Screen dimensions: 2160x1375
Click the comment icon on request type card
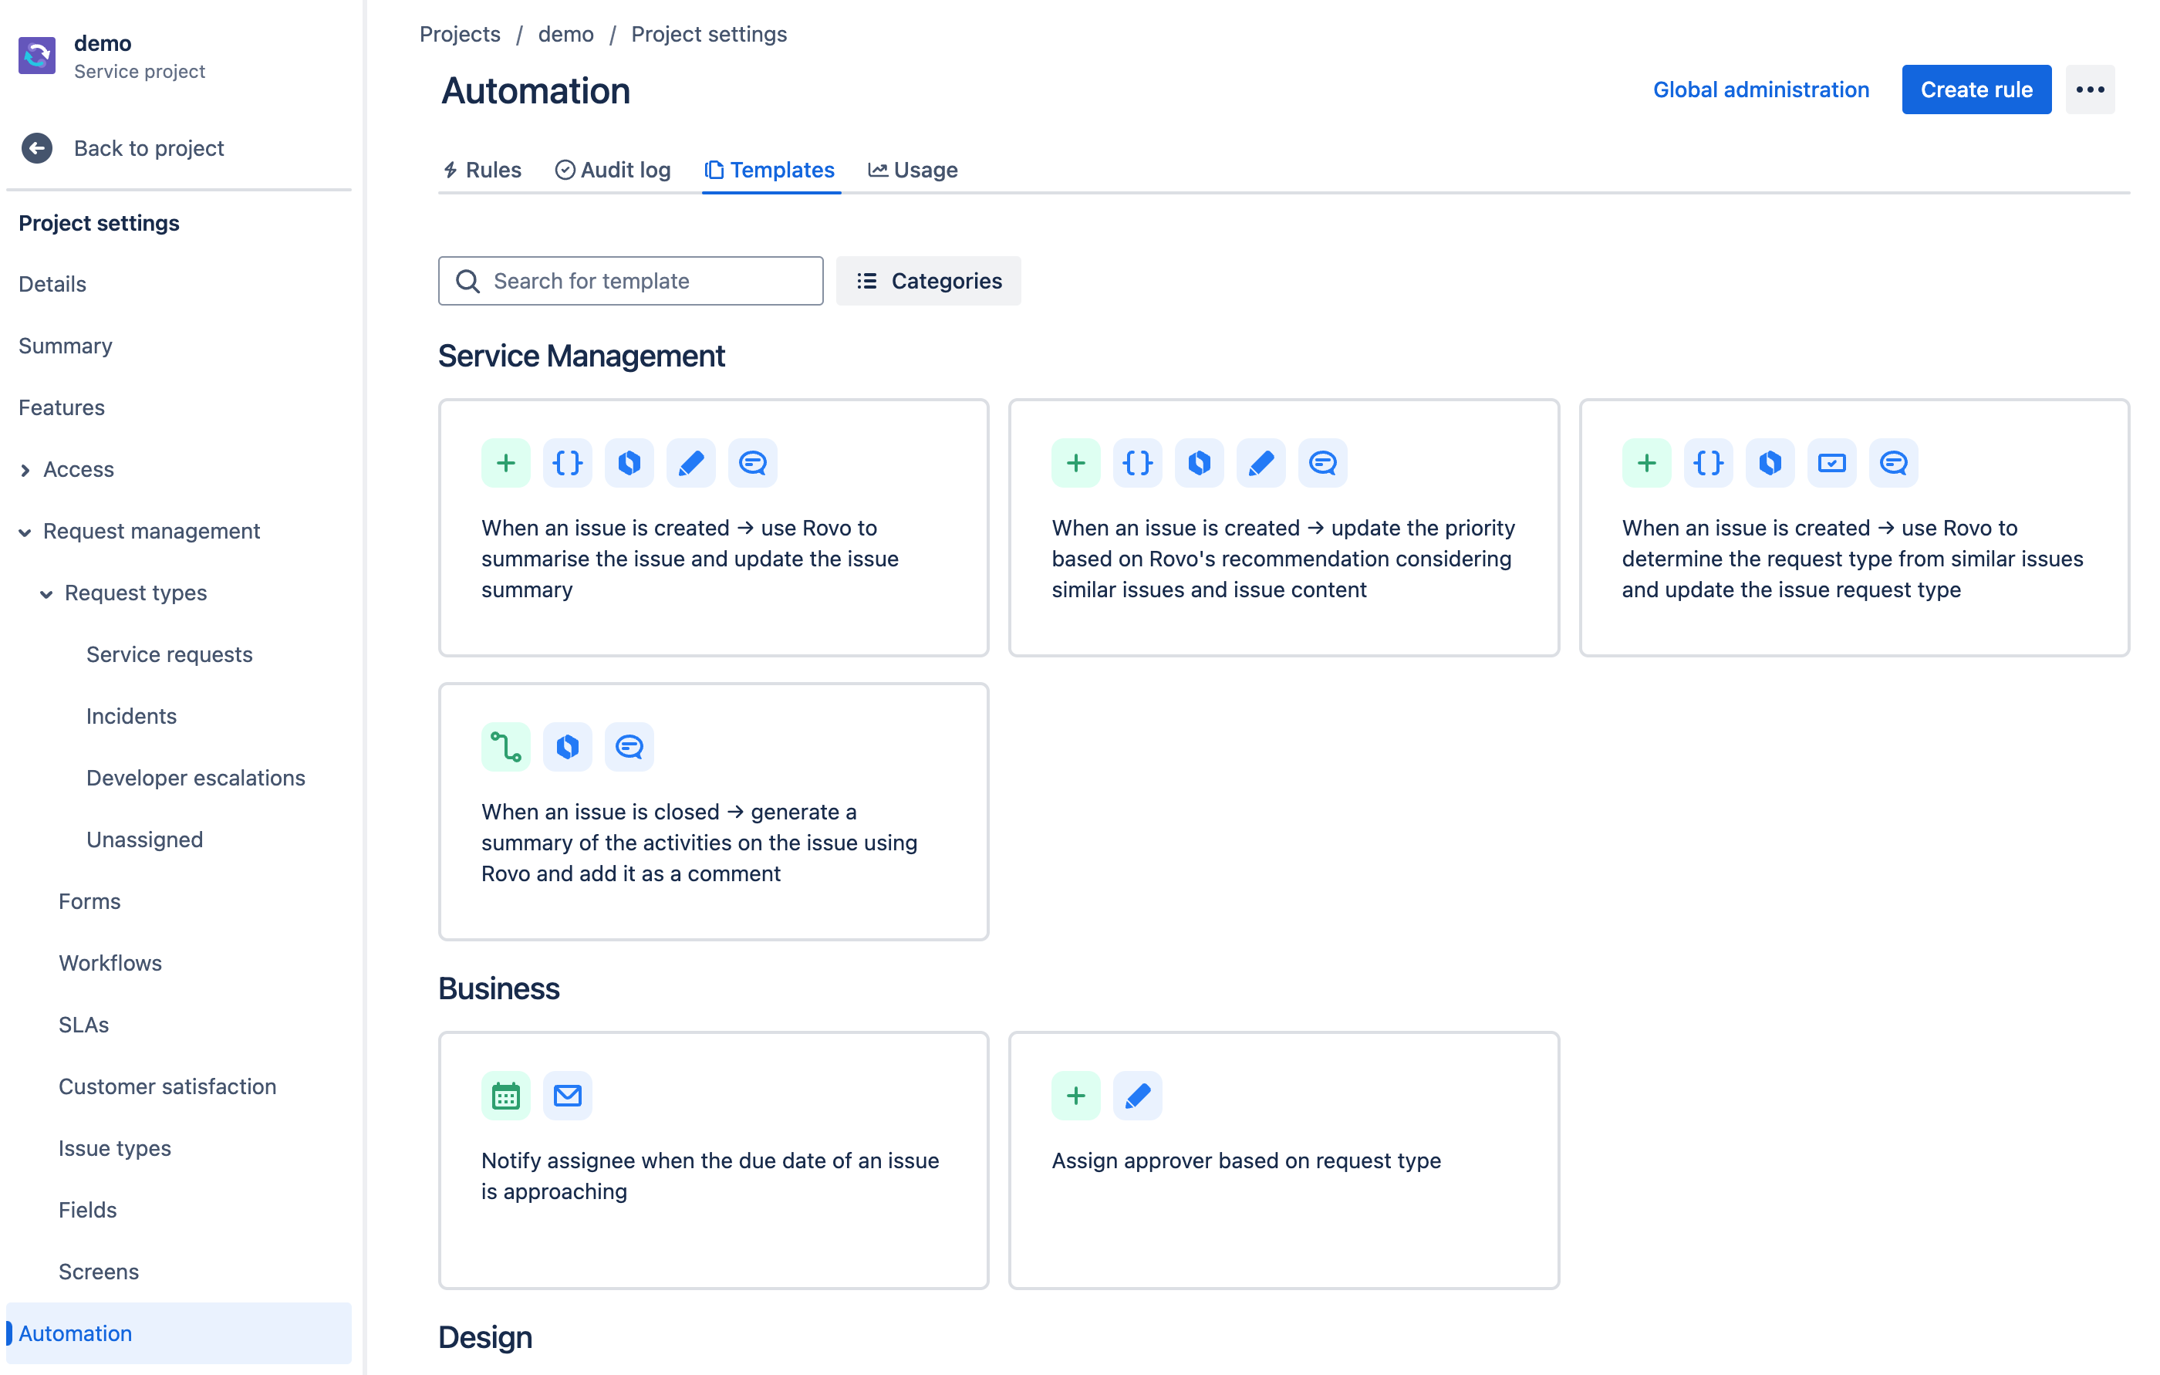(1892, 463)
